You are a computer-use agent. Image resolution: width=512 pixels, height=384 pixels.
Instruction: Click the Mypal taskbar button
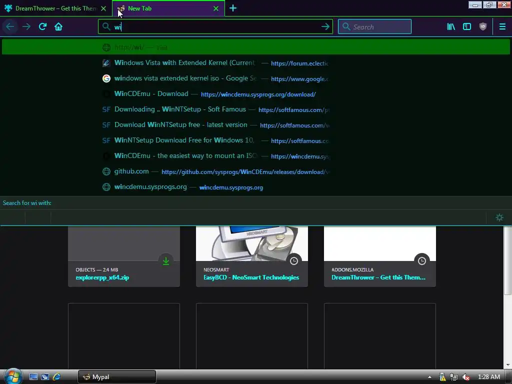pyautogui.click(x=117, y=377)
